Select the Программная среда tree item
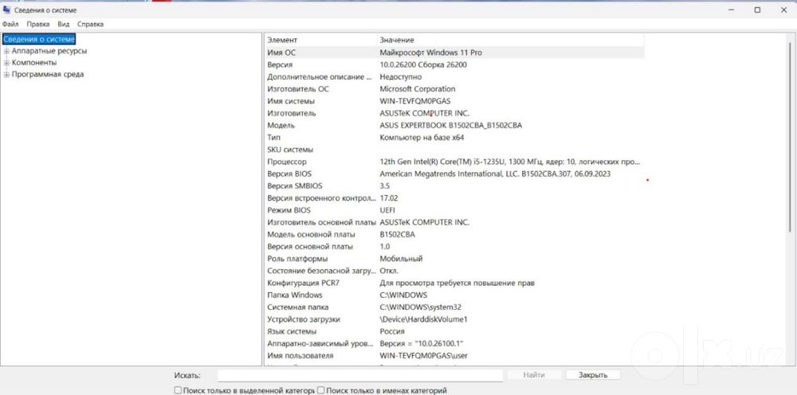The image size is (797, 395). tap(48, 74)
